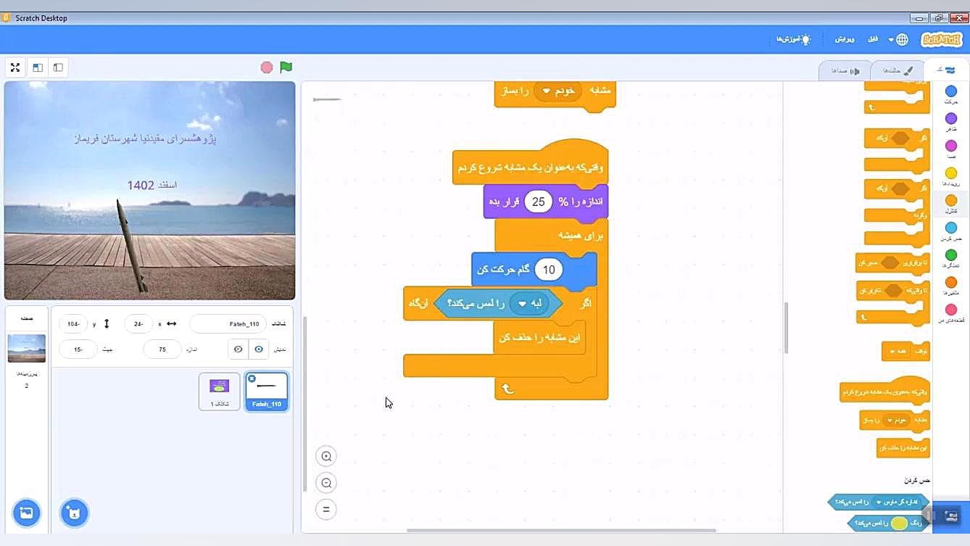970x546 pixels.
Task: Click the Scratch logo in the menu bar
Action: pyautogui.click(x=941, y=39)
